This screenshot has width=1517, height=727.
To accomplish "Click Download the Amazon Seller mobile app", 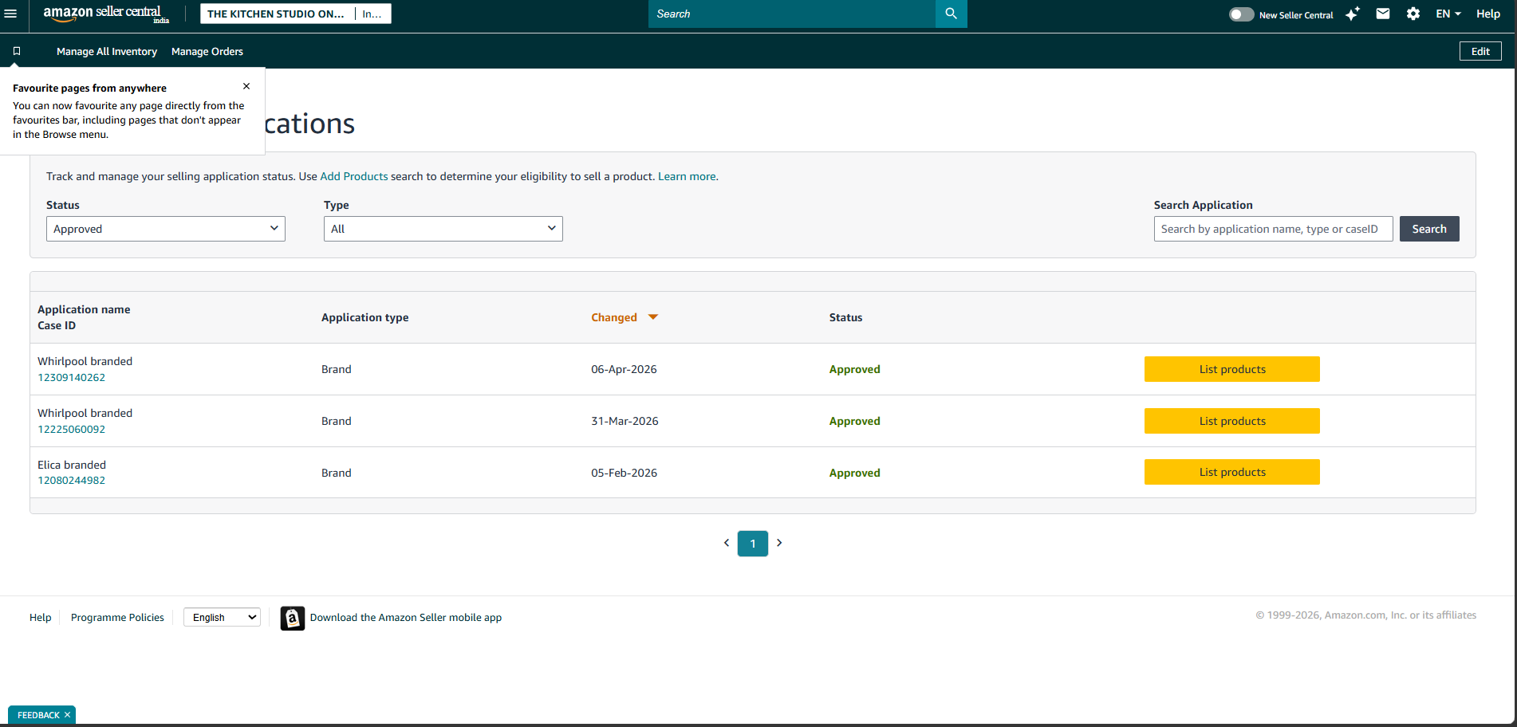I will (x=406, y=617).
